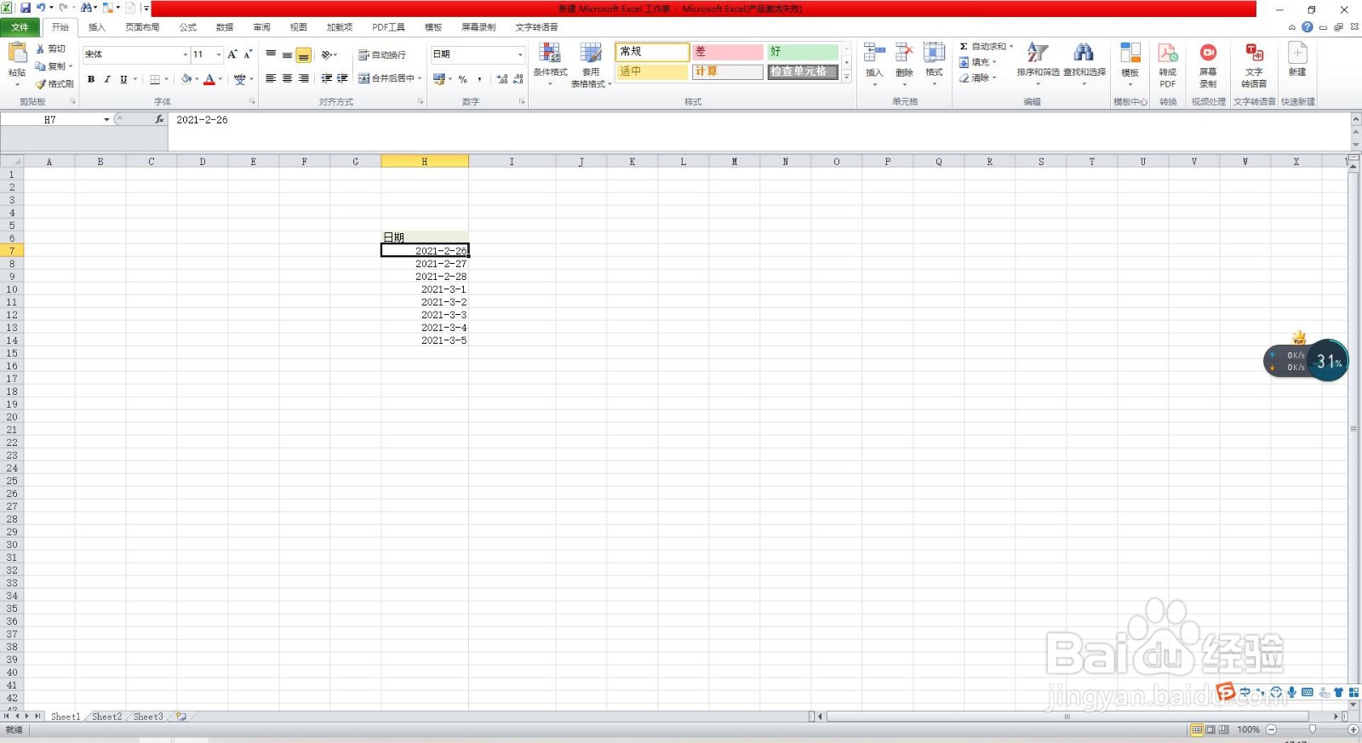
Task: Open Conditional Formatting (条件格式) menu
Action: (550, 64)
